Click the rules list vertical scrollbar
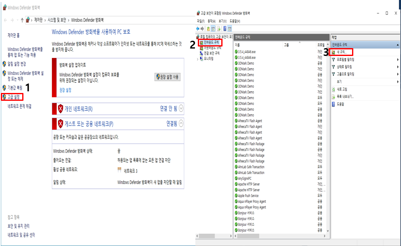The height and width of the screenshot is (246, 401). pos(328,137)
